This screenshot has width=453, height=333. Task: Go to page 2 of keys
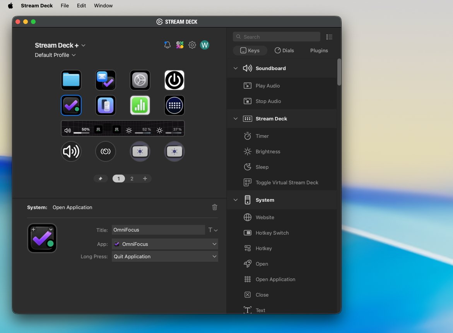pyautogui.click(x=132, y=179)
